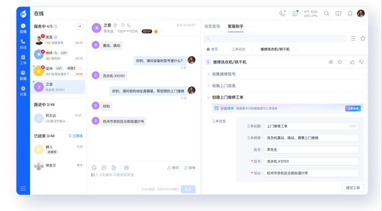Toggle the hide eye icon on 维修洗衣机/烘干机

click(x=331, y=62)
